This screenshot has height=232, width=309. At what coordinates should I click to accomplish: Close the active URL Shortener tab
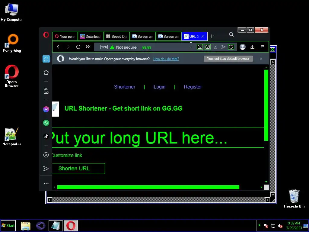(203, 37)
